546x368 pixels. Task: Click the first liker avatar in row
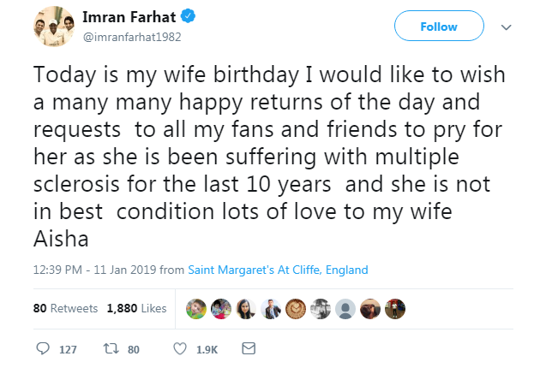[198, 308]
